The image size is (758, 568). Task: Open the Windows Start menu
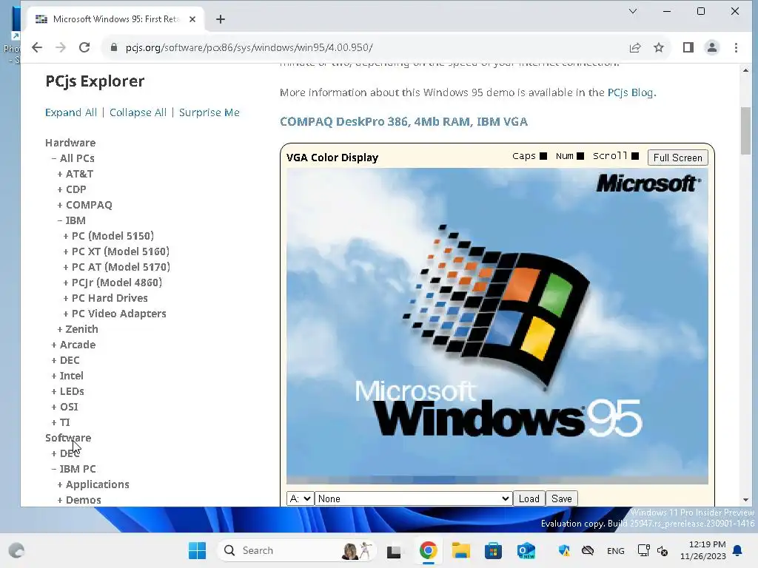[197, 550]
